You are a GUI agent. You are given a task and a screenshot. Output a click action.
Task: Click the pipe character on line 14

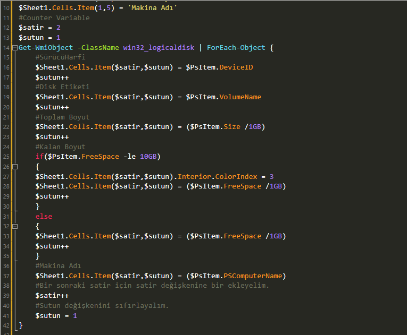pyautogui.click(x=201, y=48)
